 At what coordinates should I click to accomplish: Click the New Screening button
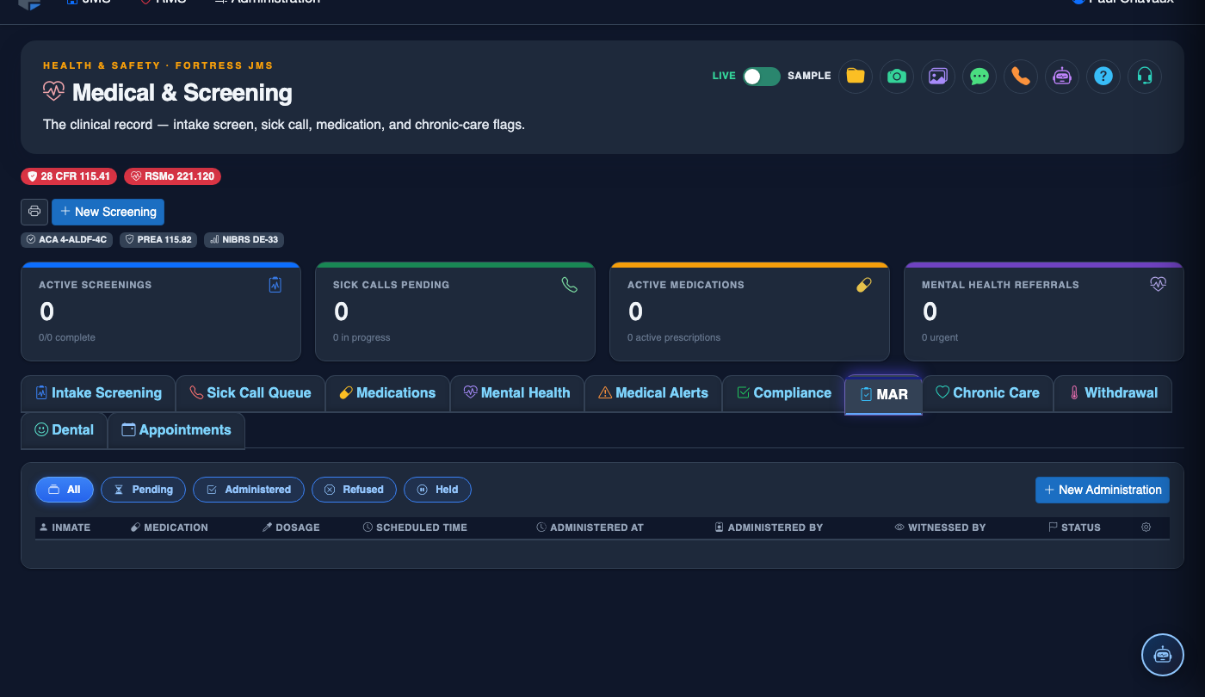108,212
